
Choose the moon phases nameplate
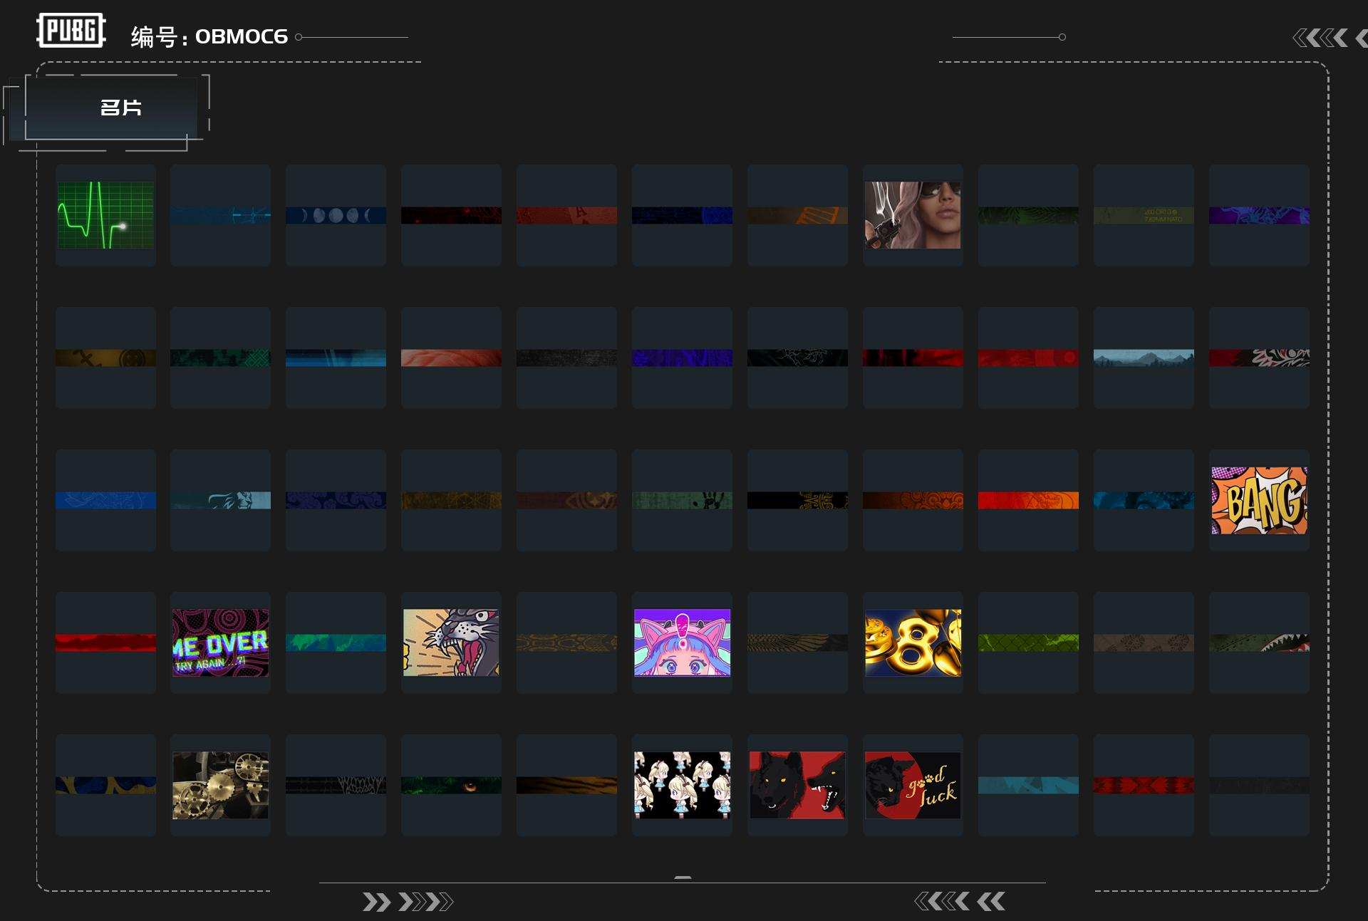[336, 215]
